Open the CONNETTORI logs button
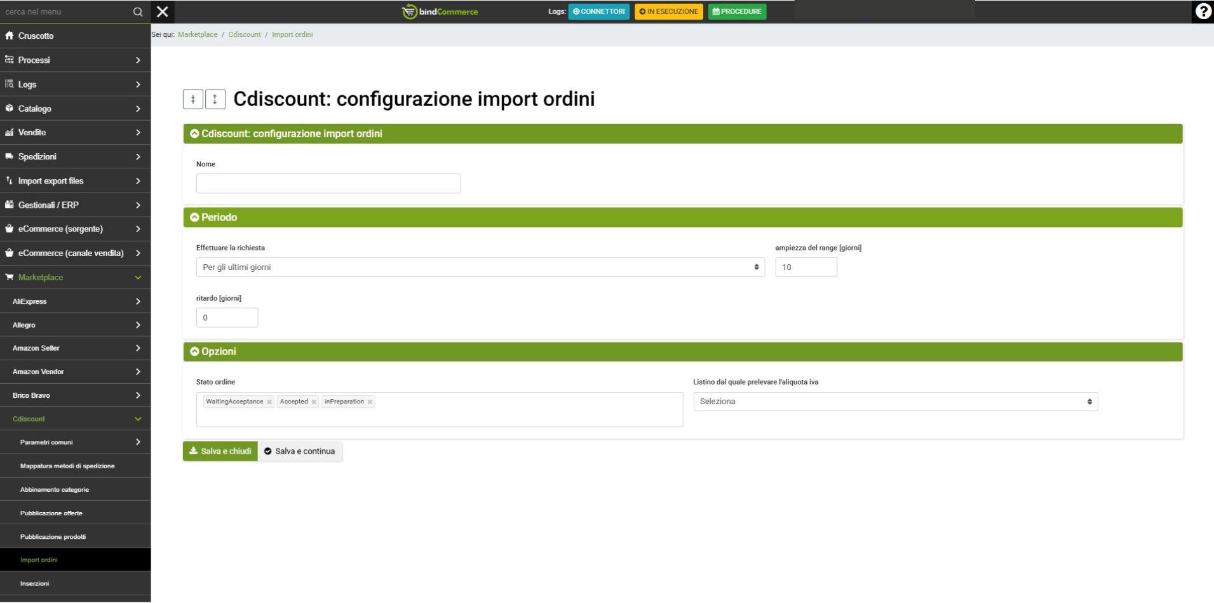1214x603 pixels. coord(598,11)
